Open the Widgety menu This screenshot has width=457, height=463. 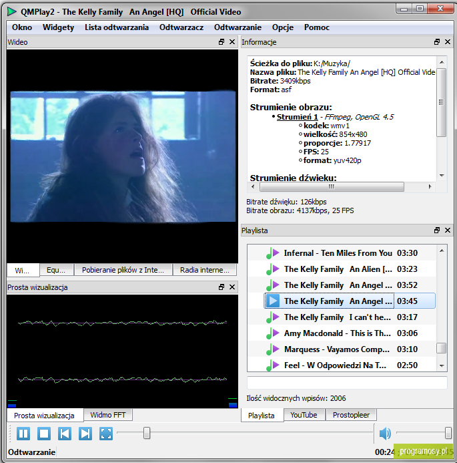58,27
